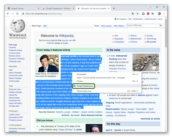Open the featured Archive link
Image resolution: width=172 pixels, height=137 pixels.
click(65, 115)
